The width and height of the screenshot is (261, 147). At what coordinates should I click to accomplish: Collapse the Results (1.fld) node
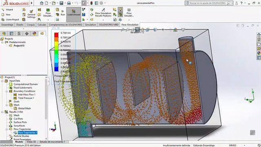click(2, 112)
